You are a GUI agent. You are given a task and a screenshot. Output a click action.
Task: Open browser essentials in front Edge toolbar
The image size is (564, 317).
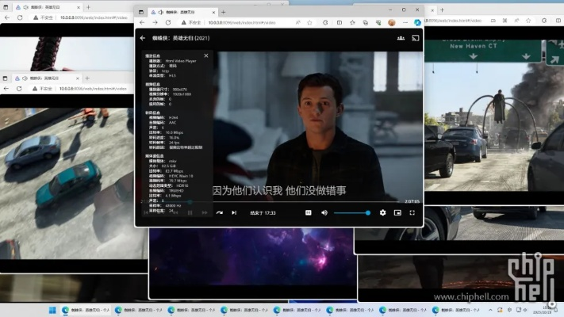(x=378, y=22)
